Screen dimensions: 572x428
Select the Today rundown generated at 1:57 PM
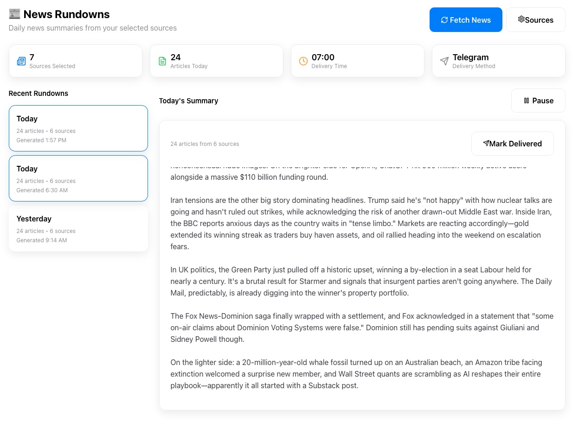[x=78, y=128]
